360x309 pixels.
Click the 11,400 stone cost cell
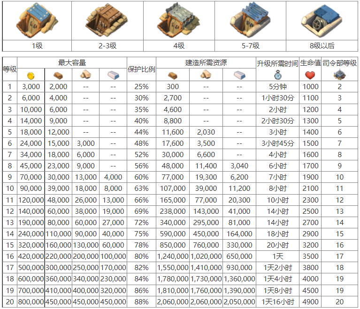[206, 166]
